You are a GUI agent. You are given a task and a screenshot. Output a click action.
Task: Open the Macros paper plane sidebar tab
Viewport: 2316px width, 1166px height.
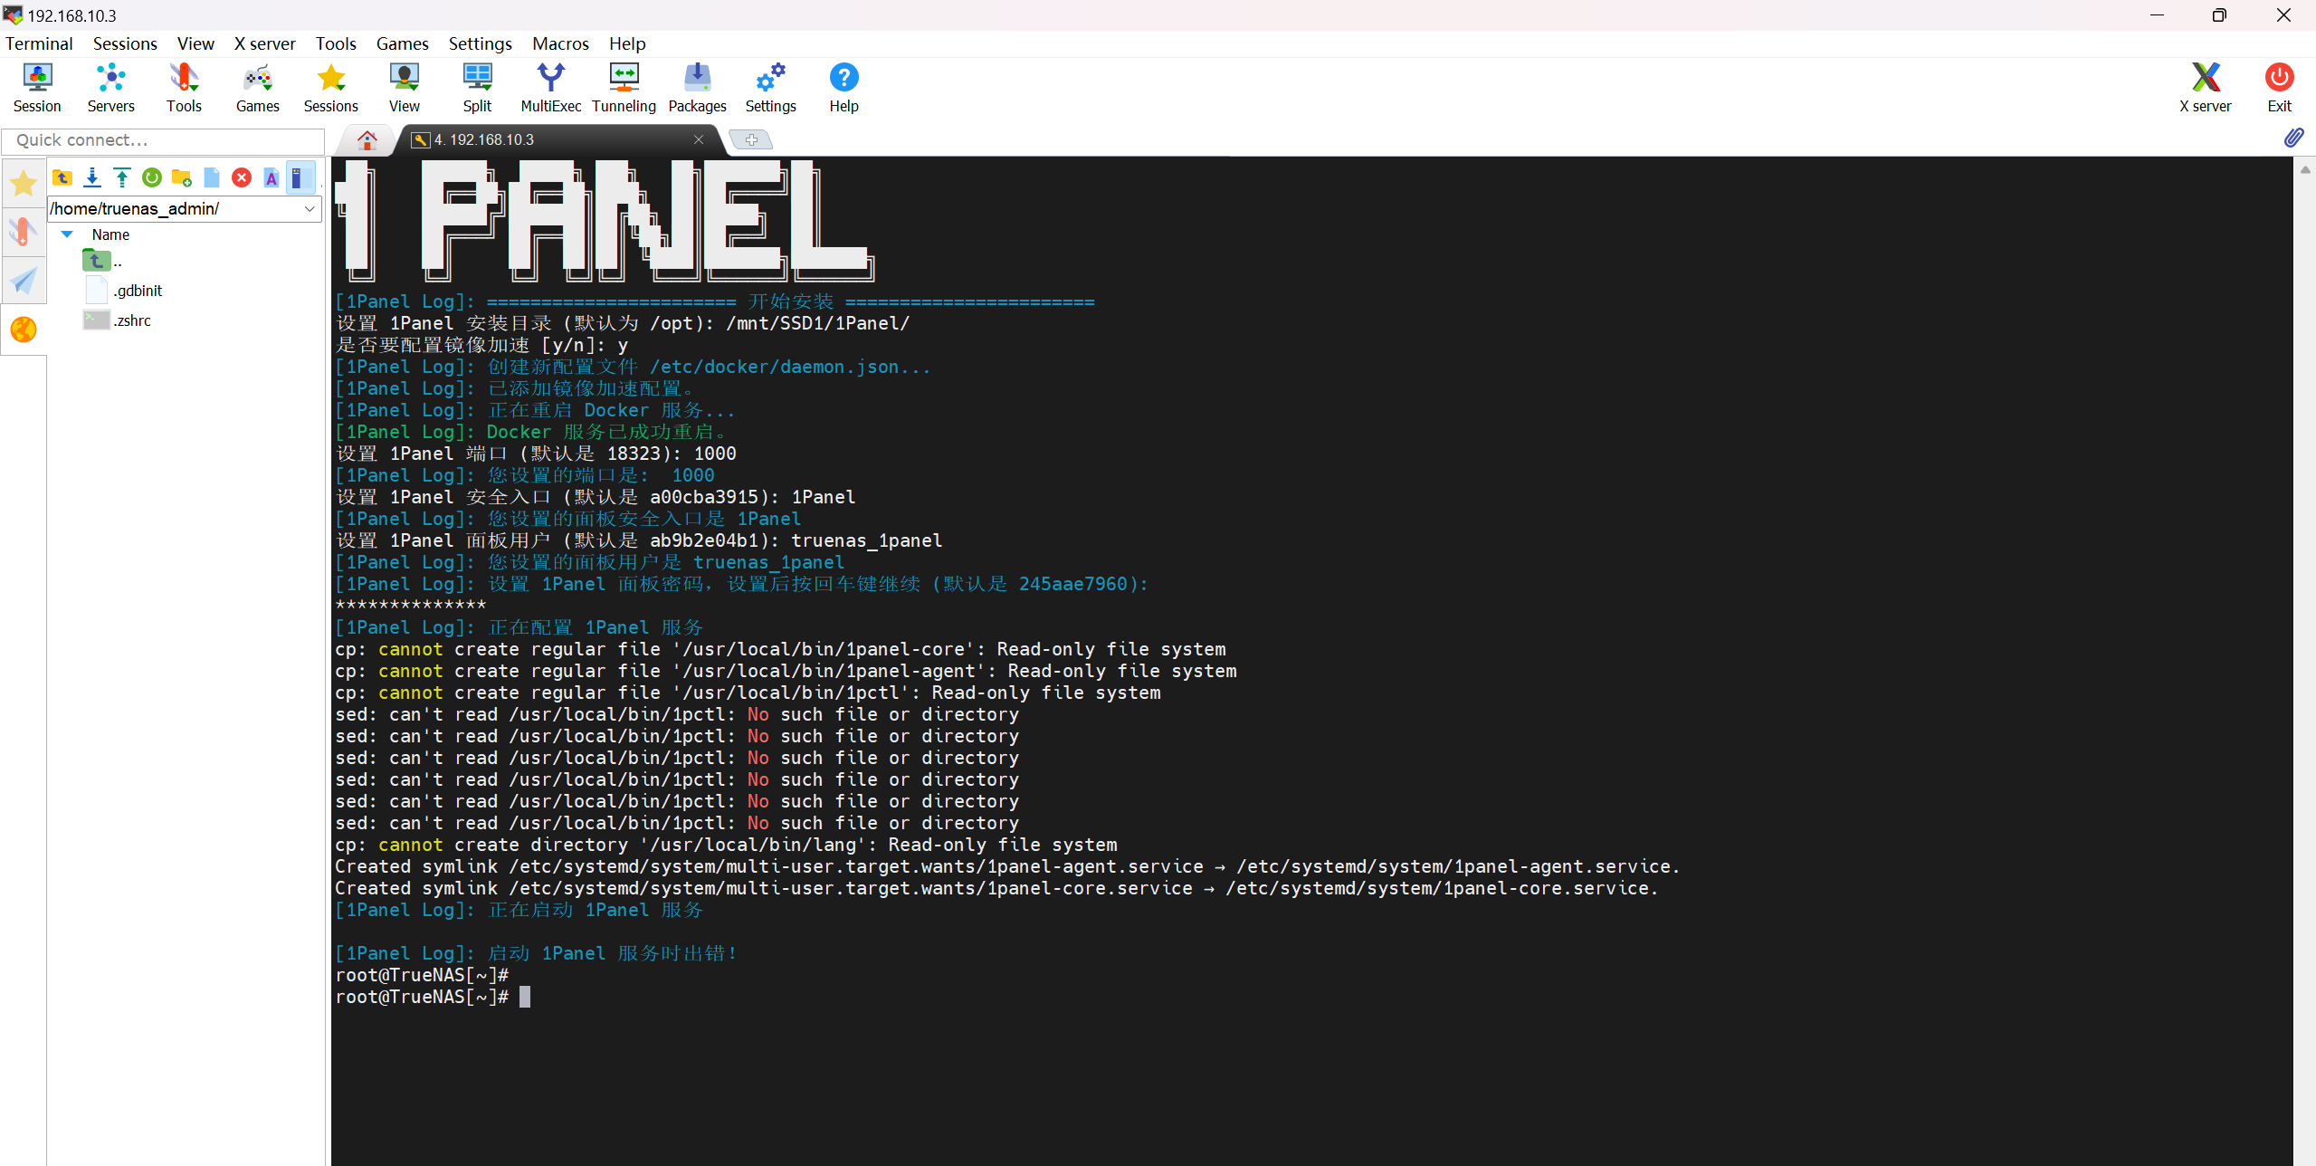pos(24,281)
